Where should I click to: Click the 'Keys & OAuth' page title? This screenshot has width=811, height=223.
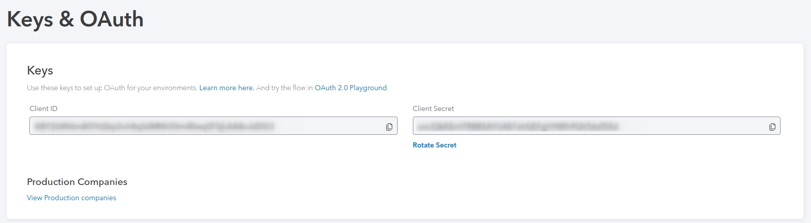75,19
